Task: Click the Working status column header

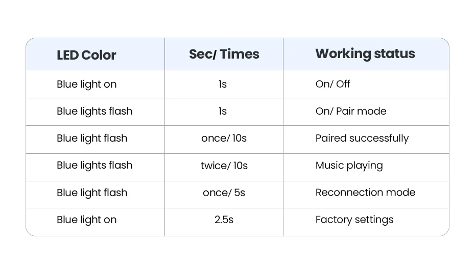Action: tap(365, 54)
